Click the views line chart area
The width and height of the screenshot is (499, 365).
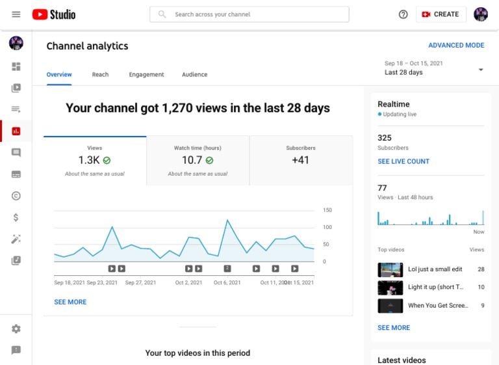pyautogui.click(x=184, y=236)
